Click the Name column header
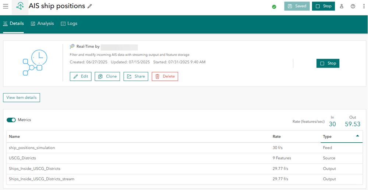Image resolution: width=368 pixels, height=190 pixels. tap(14, 136)
